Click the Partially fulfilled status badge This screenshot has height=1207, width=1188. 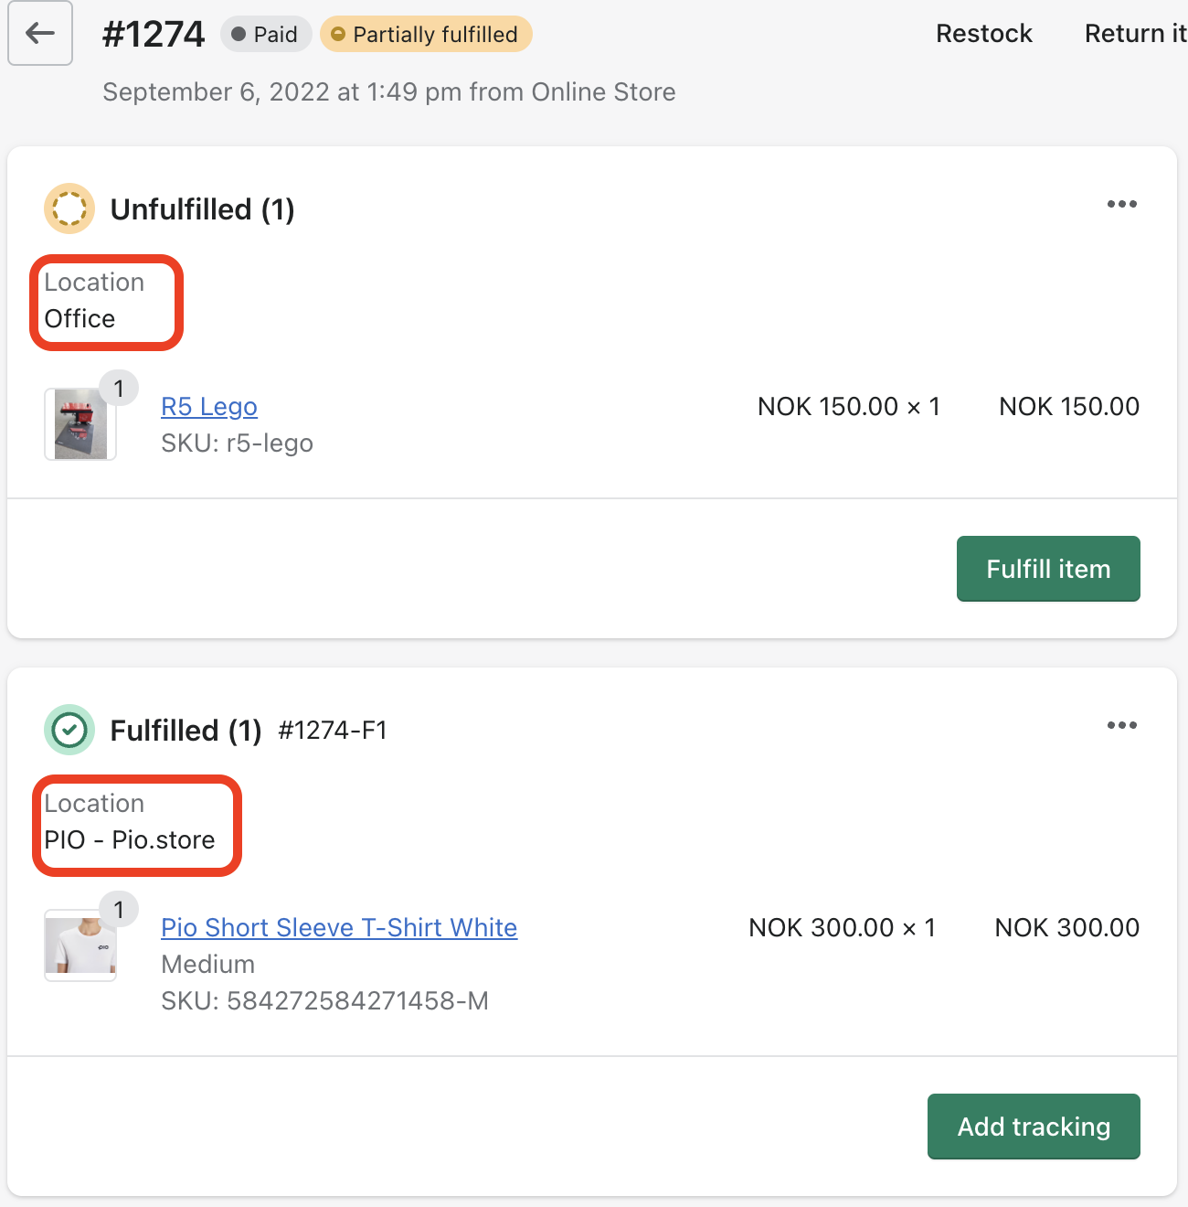(x=426, y=35)
